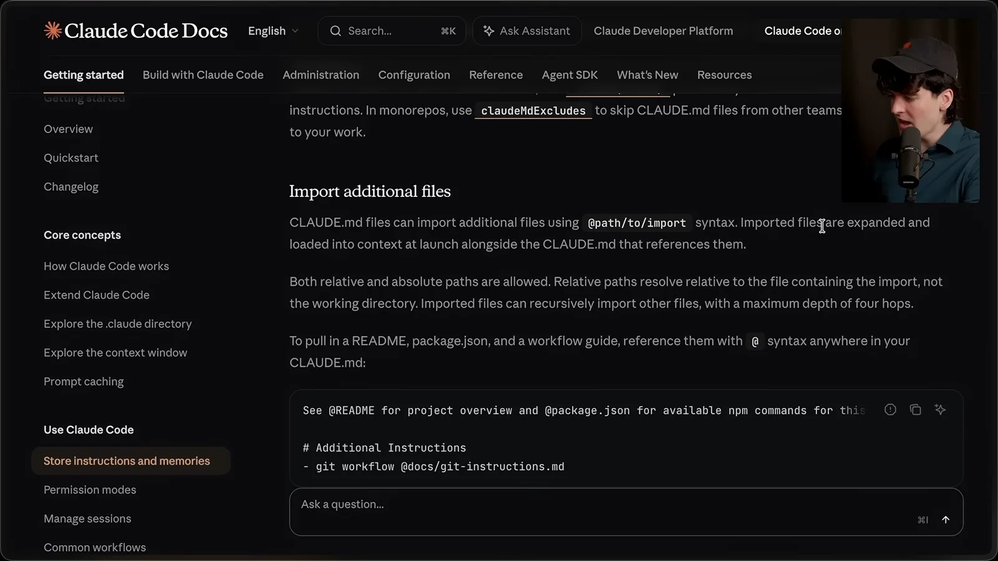The height and width of the screenshot is (561, 998).
Task: Open Permission modes sidebar page
Action: point(90,490)
